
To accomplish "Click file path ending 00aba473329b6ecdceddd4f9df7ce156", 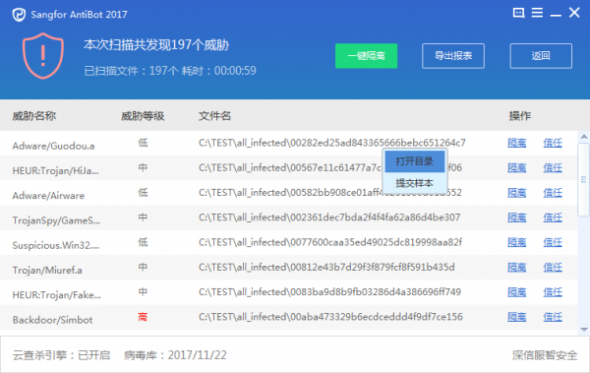I will pos(330,317).
